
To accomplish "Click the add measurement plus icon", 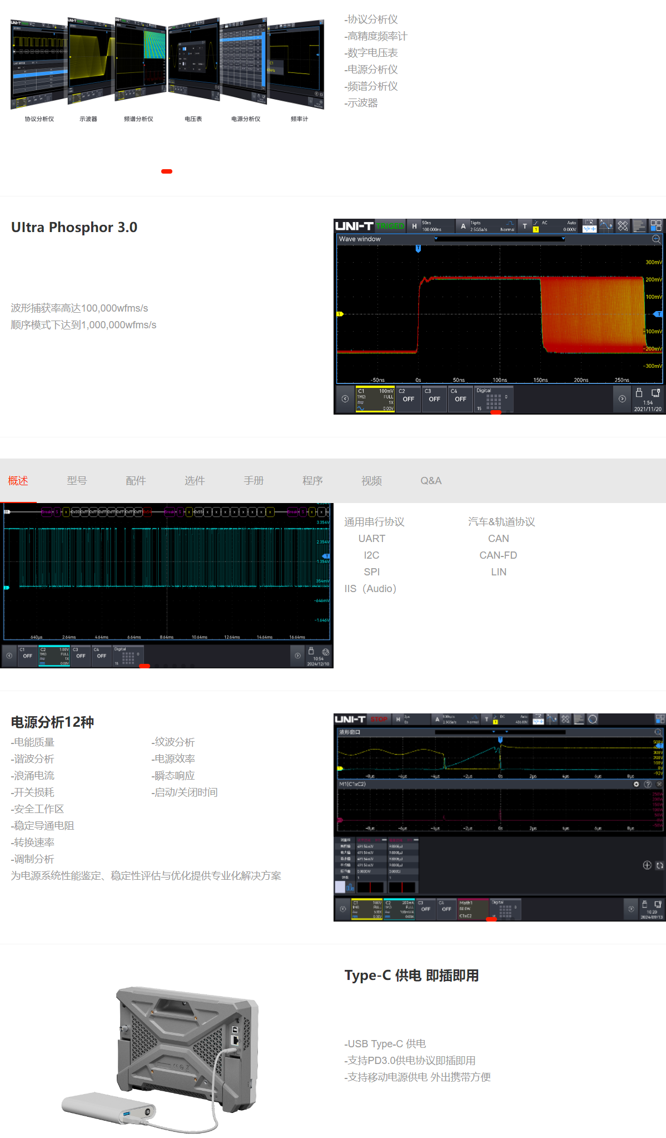I will (x=647, y=865).
